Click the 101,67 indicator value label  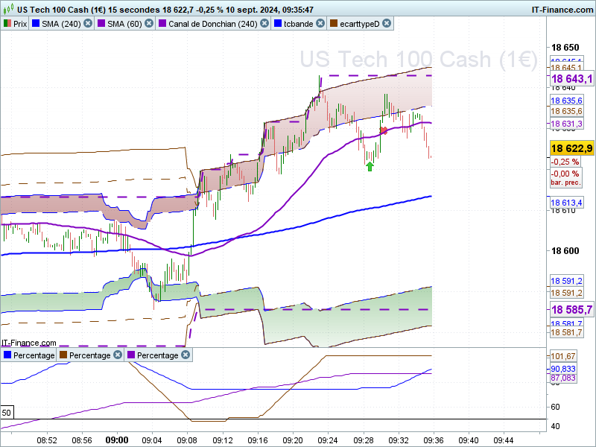tap(563, 356)
